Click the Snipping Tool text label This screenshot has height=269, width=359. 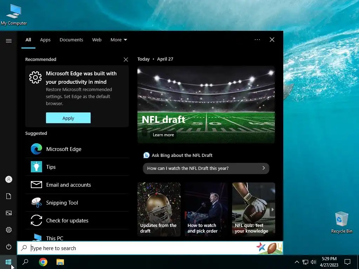(x=62, y=203)
